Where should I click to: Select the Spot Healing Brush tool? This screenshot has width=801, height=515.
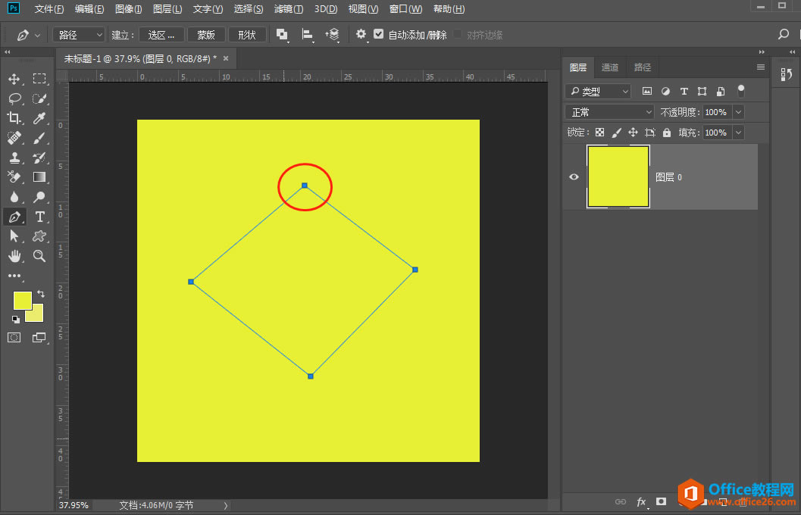(x=14, y=138)
